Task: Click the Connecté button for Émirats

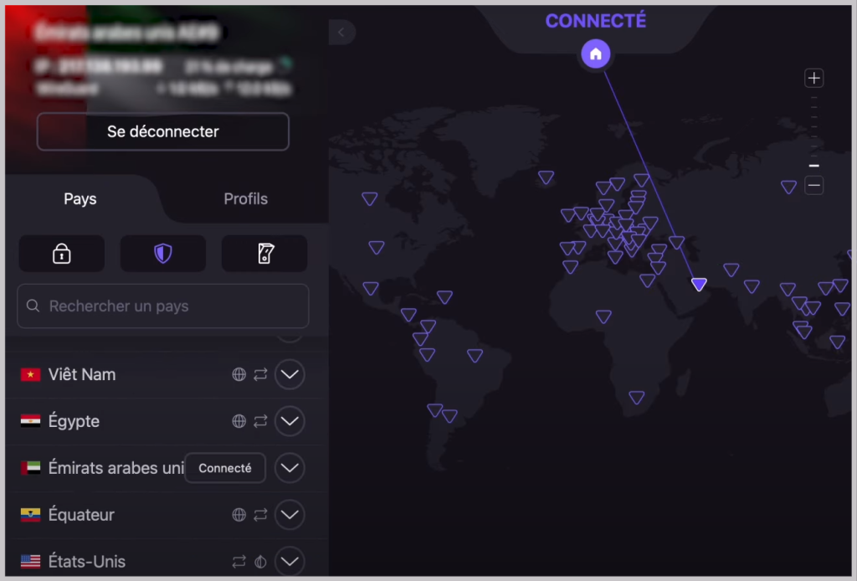Action: click(225, 468)
